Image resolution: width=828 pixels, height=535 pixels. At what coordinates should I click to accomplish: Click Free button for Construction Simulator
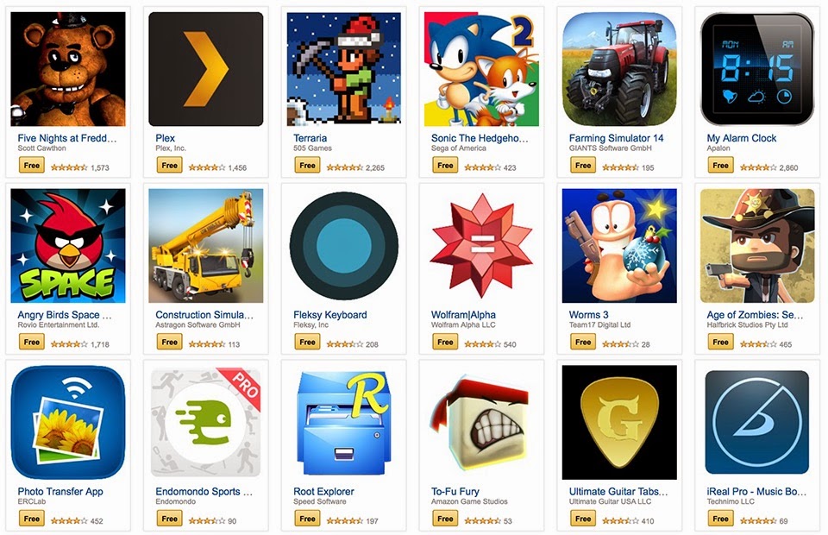pyautogui.click(x=170, y=343)
